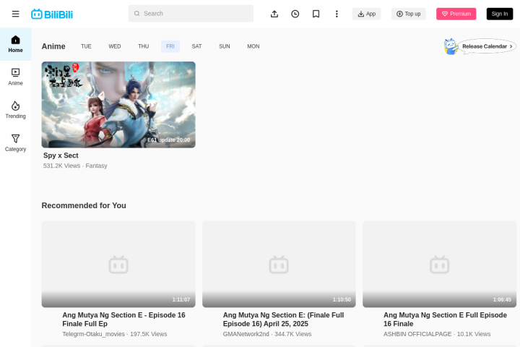Open the hamburger menu
Screen dimensions: 520x347
(x=16, y=14)
